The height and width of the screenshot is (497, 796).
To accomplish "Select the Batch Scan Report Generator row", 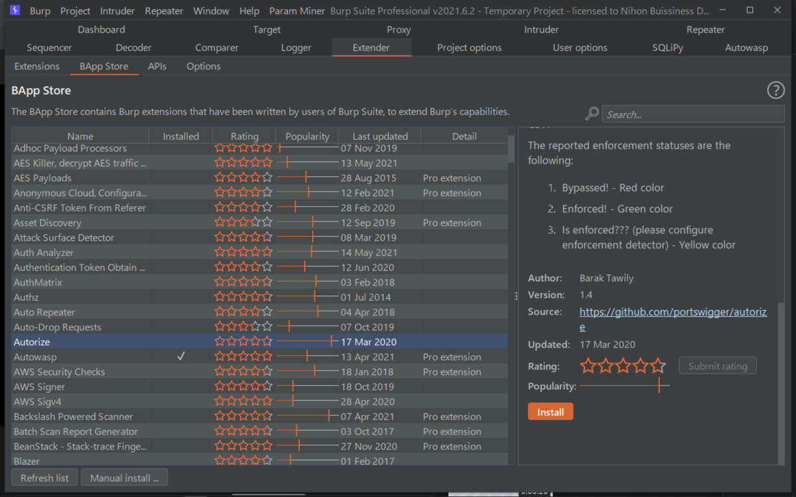I will (x=260, y=431).
